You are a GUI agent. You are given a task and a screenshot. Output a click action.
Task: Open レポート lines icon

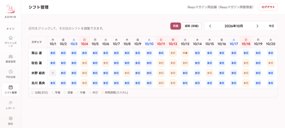(x=11, y=103)
